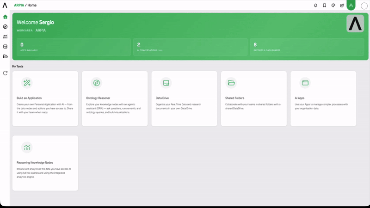
Task: Click the WORKAREA: ARPIA label
Action: [31, 30]
